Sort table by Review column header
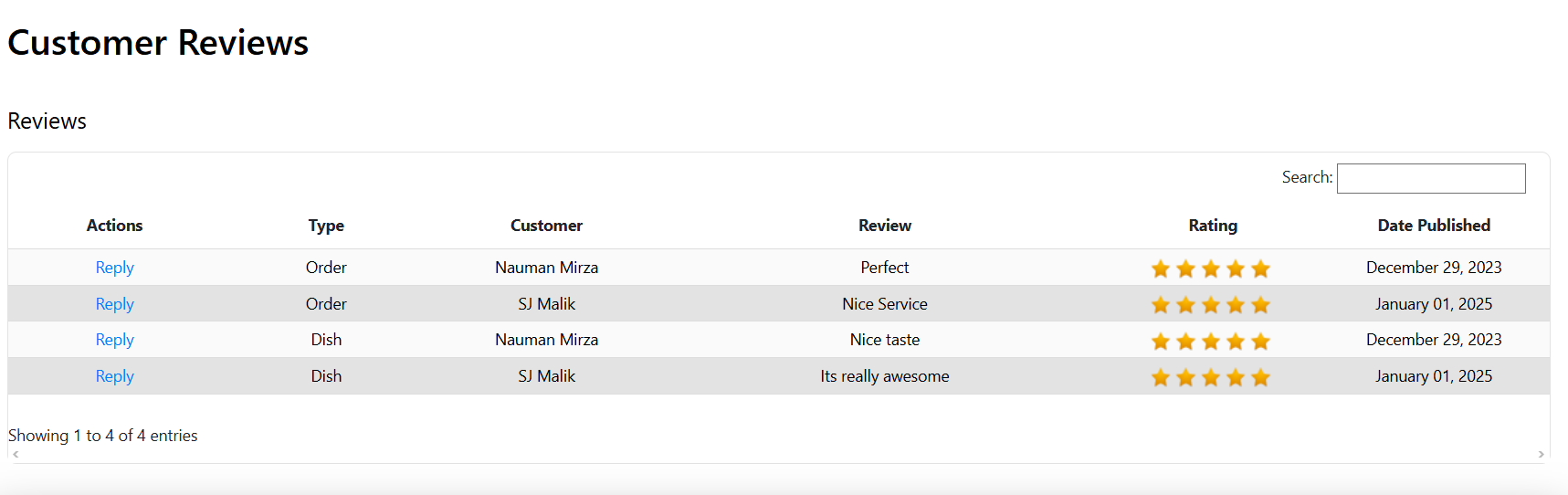This screenshot has width=1568, height=495. (x=884, y=226)
